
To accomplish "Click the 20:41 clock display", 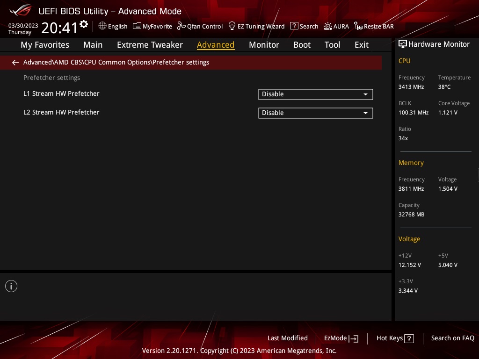I will (x=59, y=28).
